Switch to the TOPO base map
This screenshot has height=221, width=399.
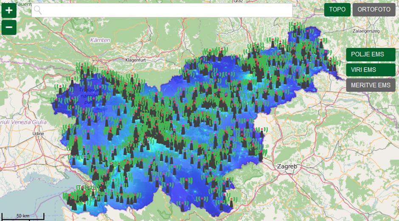click(x=337, y=9)
